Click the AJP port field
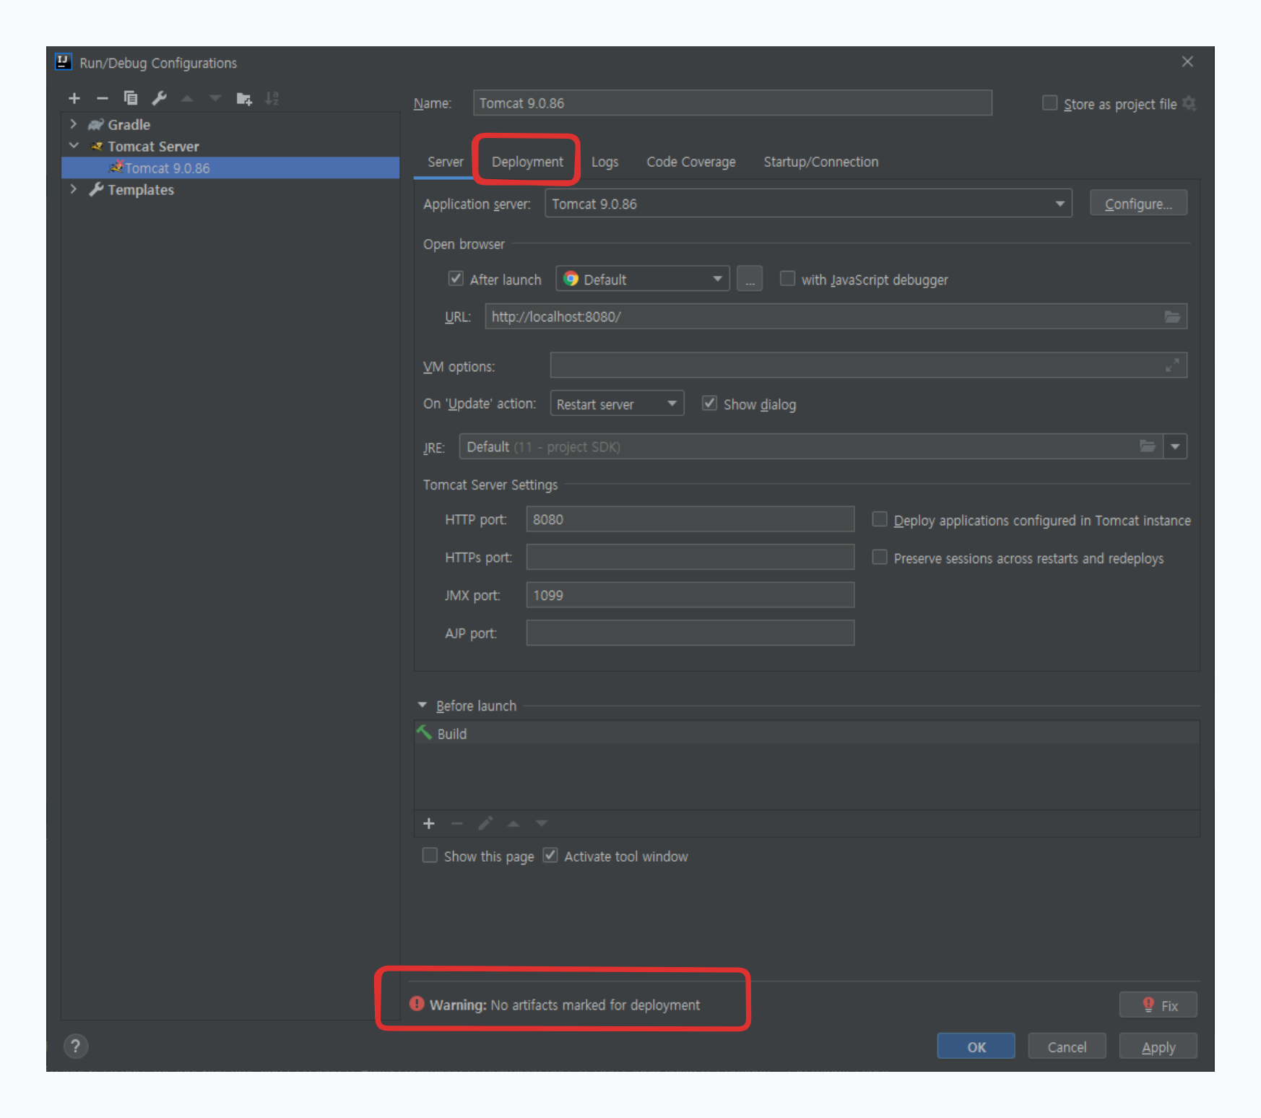 coord(690,633)
